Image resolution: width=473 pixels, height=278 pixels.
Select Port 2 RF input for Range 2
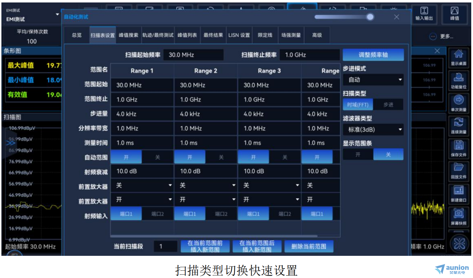[221, 214]
